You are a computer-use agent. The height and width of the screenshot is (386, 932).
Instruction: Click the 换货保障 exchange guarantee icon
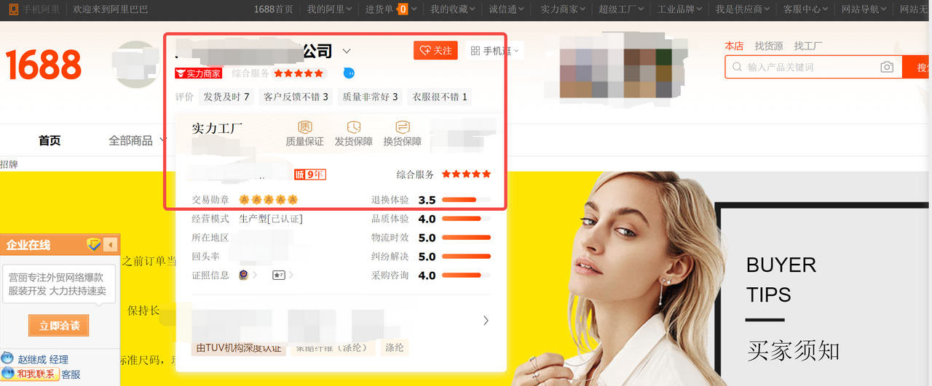pos(402,127)
